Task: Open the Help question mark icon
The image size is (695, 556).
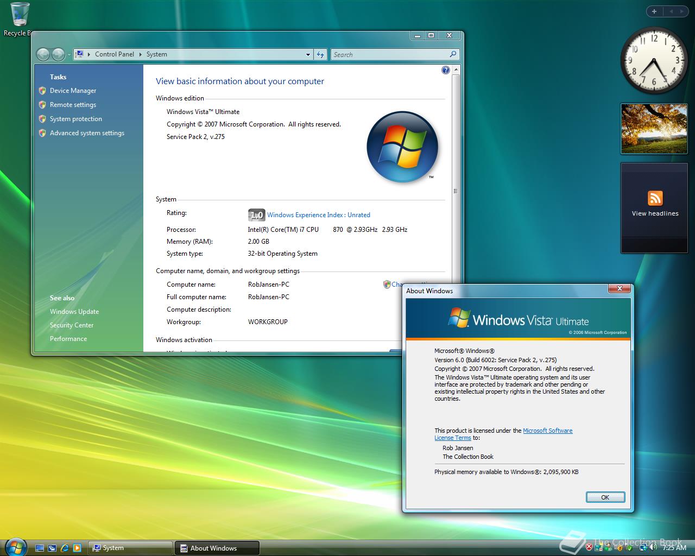Action: coord(446,70)
